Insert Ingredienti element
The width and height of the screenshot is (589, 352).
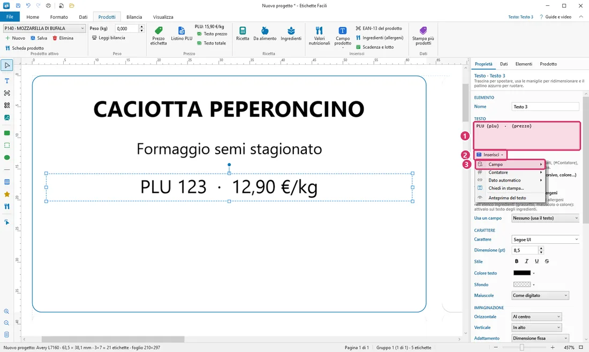tap(291, 34)
